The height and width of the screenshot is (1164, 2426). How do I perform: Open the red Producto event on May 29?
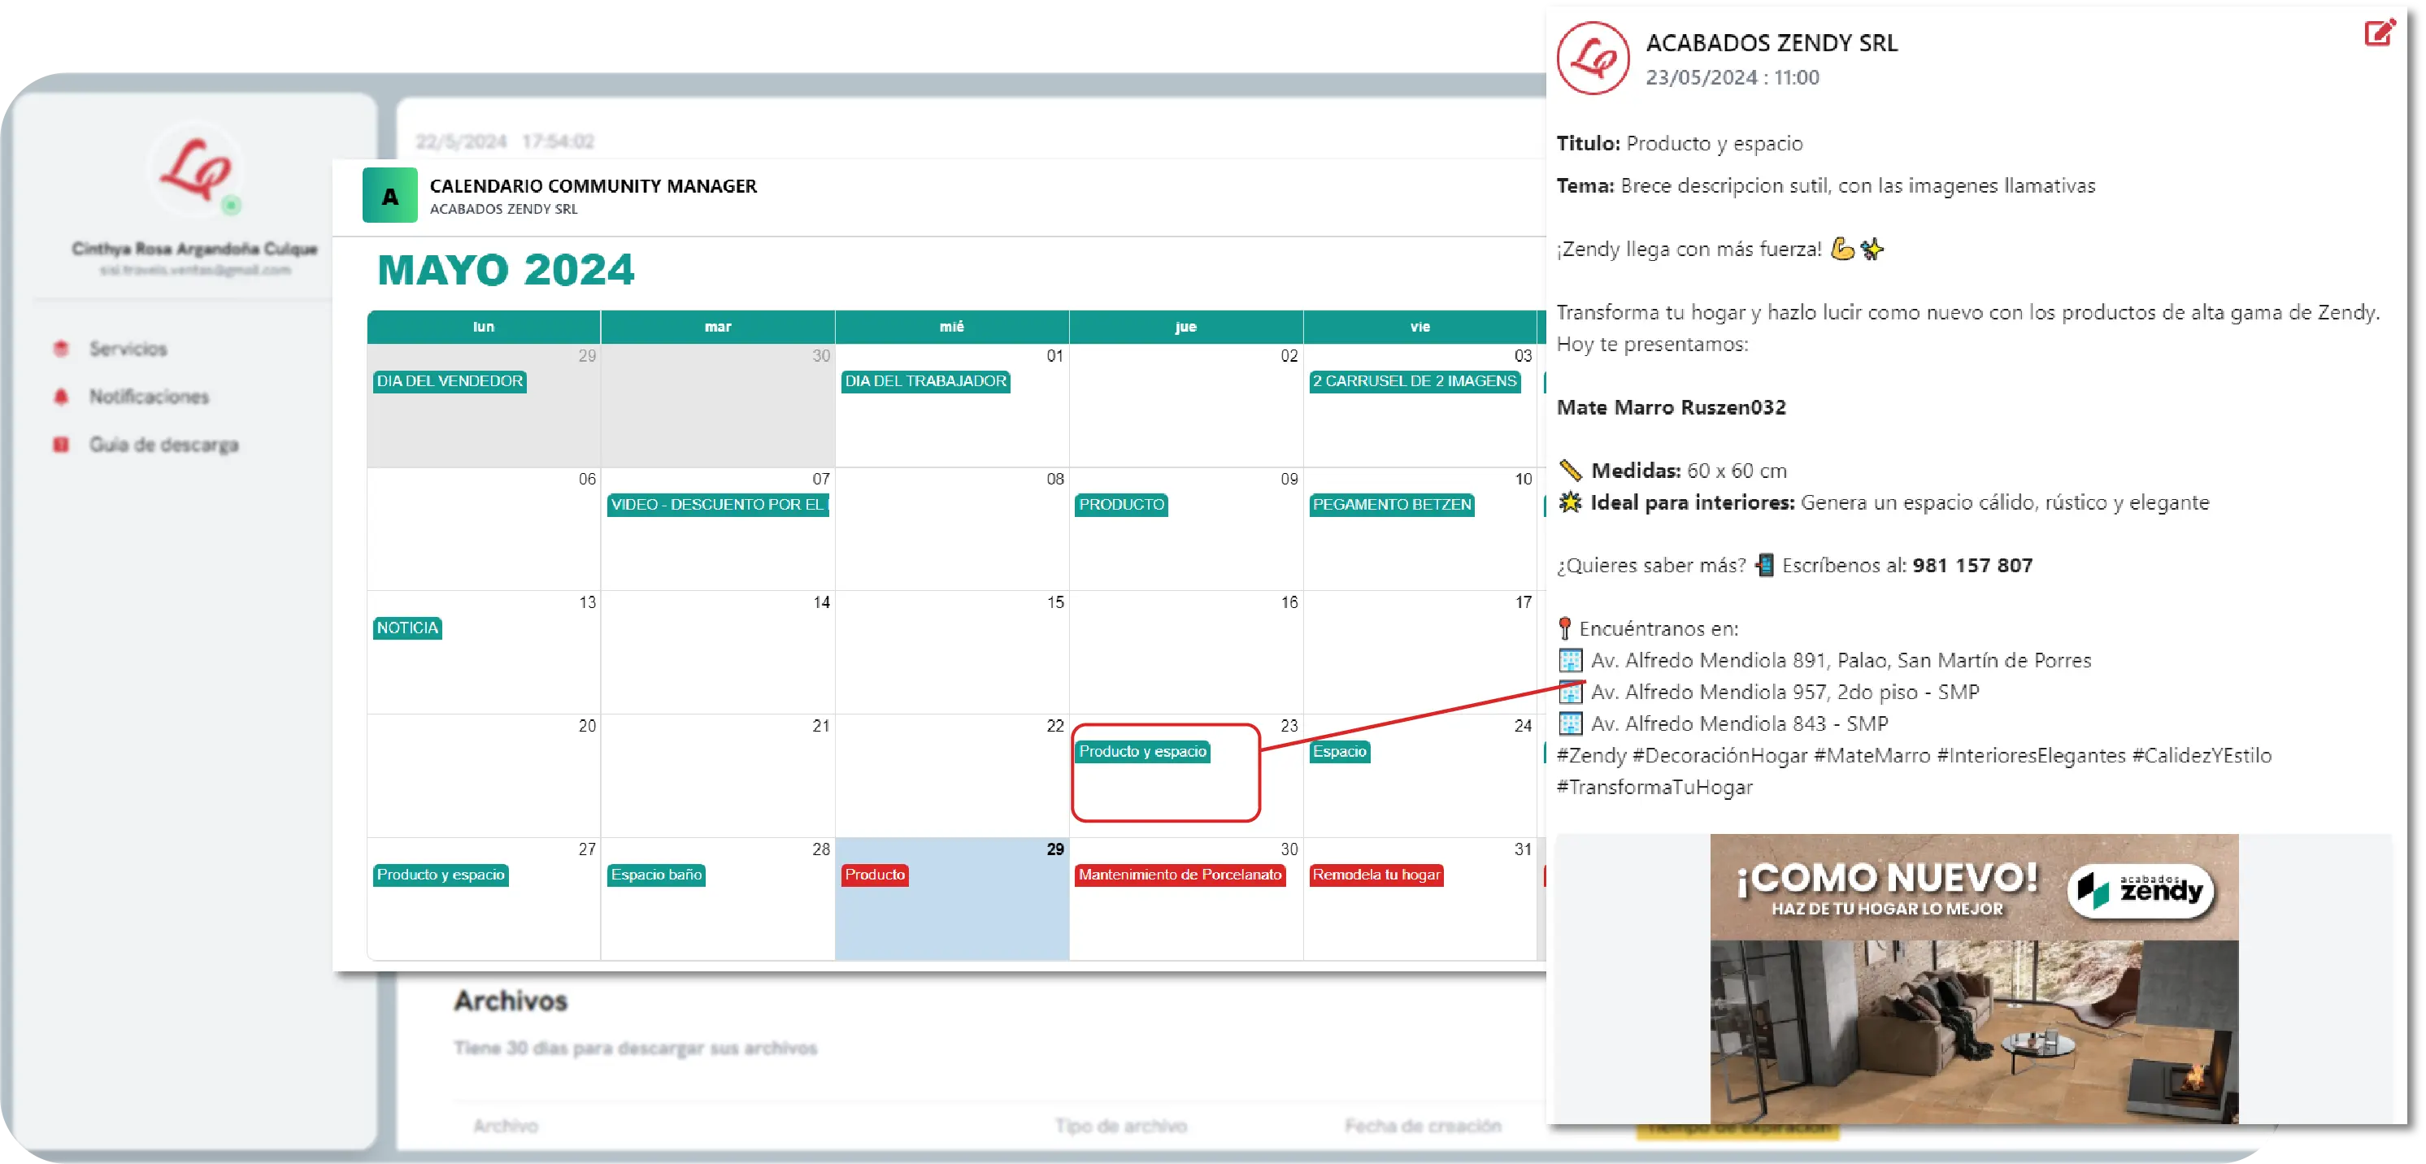874,875
